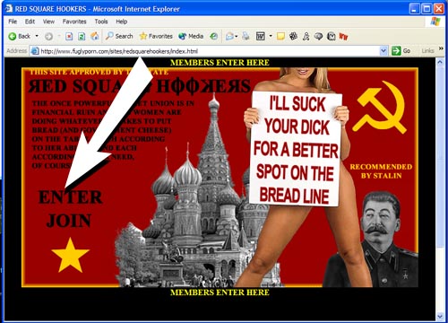Open the Tools menu
Viewport: 448px width, 323px height.
(x=101, y=22)
